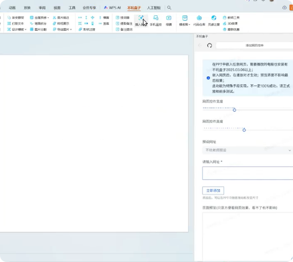Click the 备注提词 tool
This screenshot has width=293, height=262.
[x=124, y=29]
